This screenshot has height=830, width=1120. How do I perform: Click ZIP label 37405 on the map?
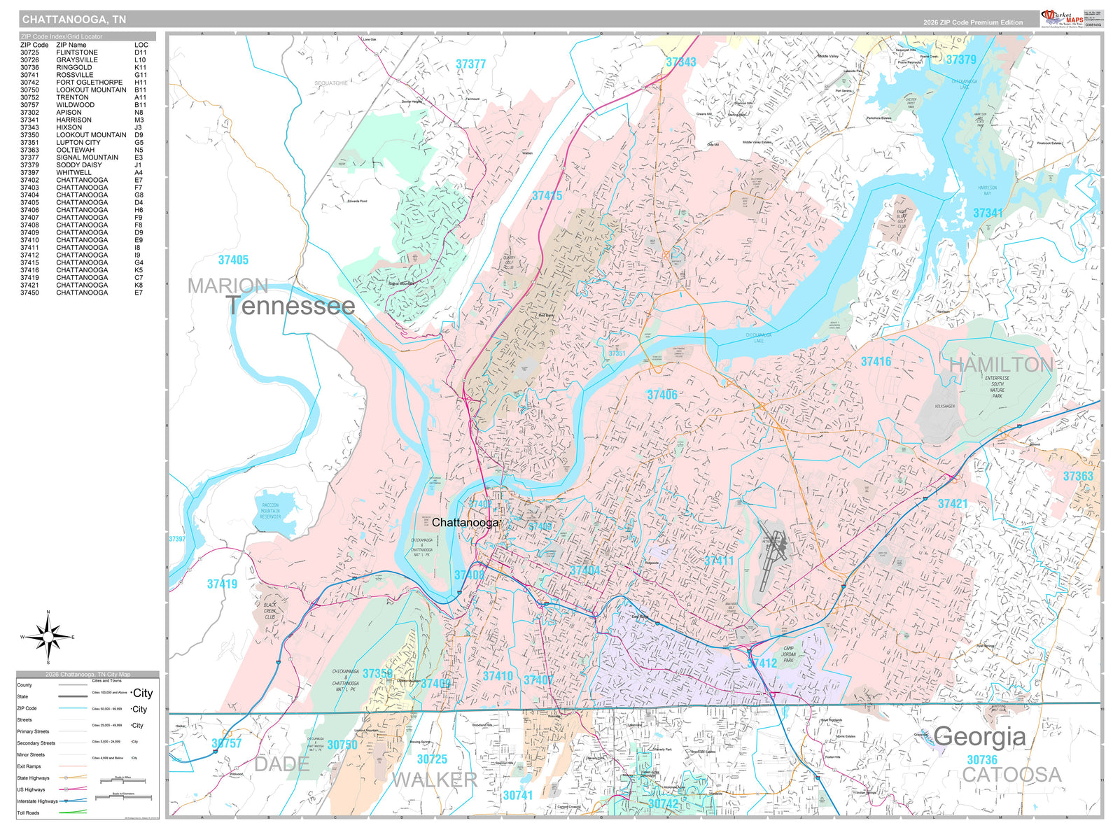coord(233,260)
